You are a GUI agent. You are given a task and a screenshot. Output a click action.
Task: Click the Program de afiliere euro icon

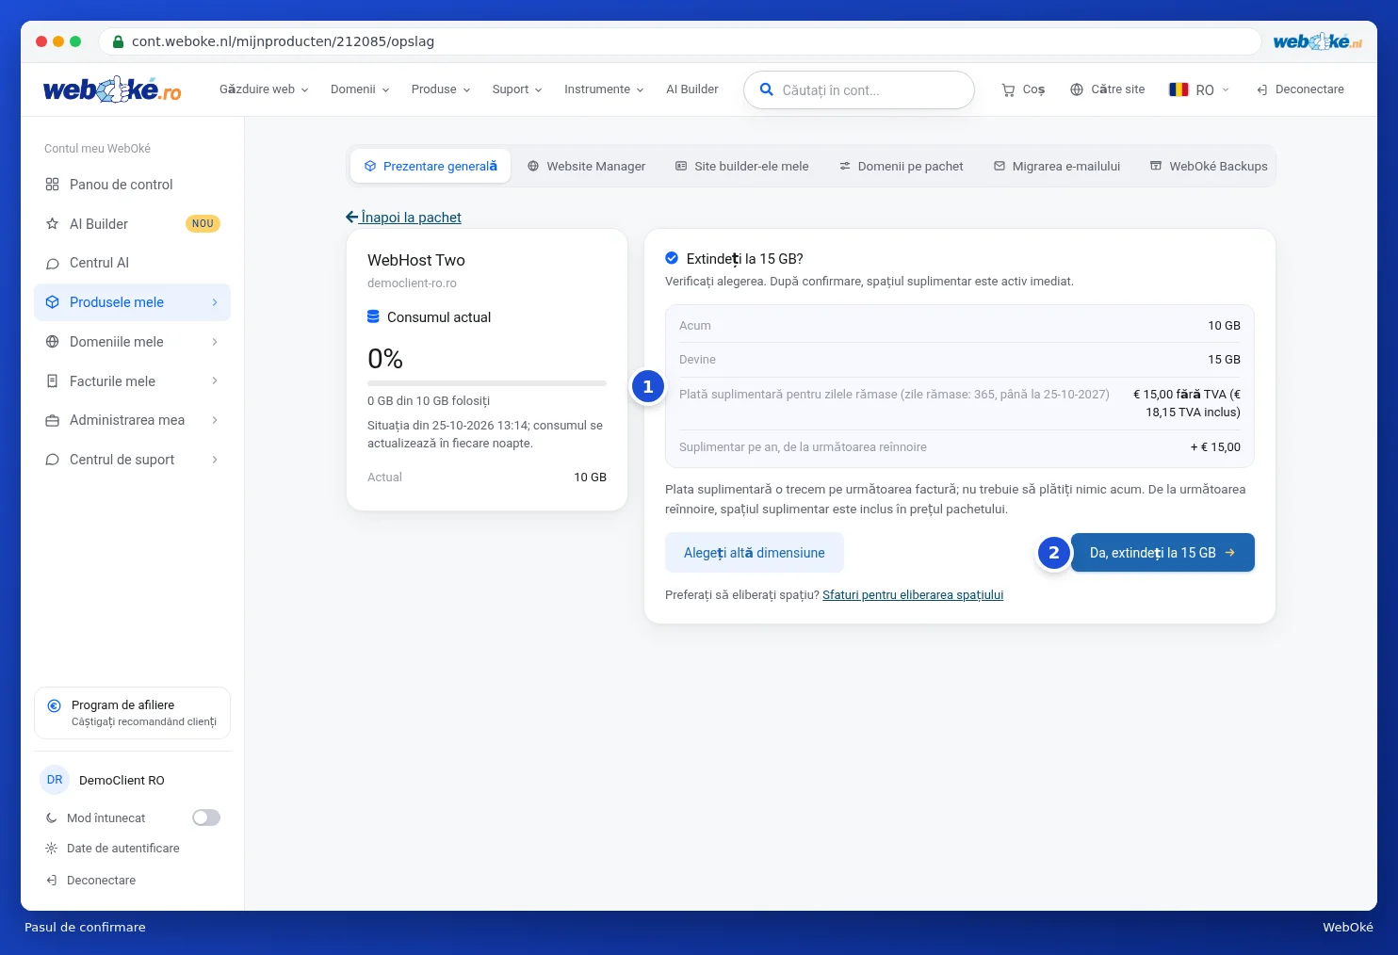[x=54, y=705]
